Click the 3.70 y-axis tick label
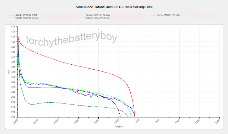This screenshot has height=134, width=228. pyautogui.click(x=13, y=57)
